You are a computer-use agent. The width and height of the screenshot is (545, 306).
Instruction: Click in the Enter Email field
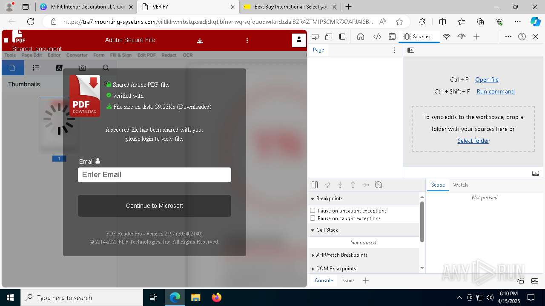[x=155, y=175]
